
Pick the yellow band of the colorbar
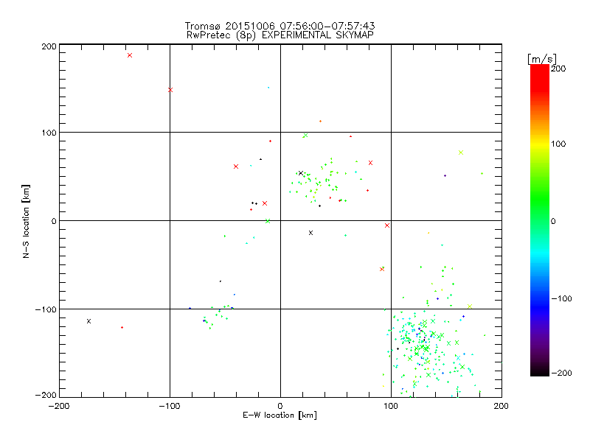540,144
